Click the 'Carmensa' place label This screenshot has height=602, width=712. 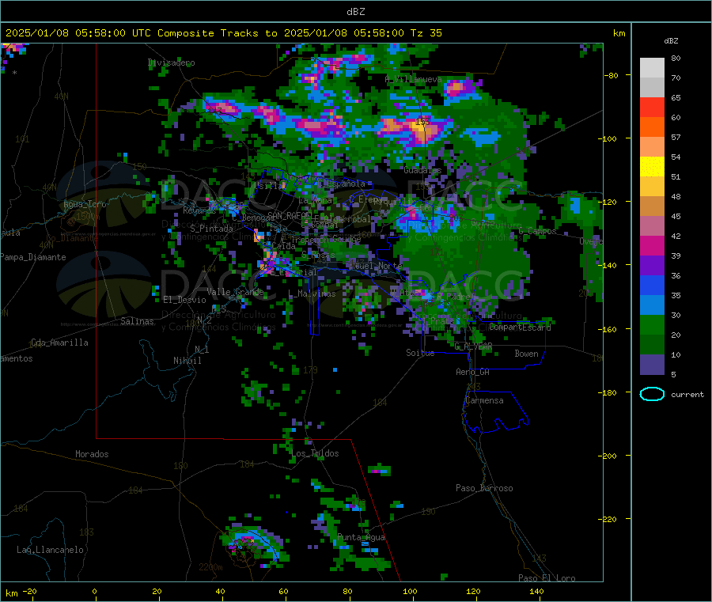pos(484,401)
